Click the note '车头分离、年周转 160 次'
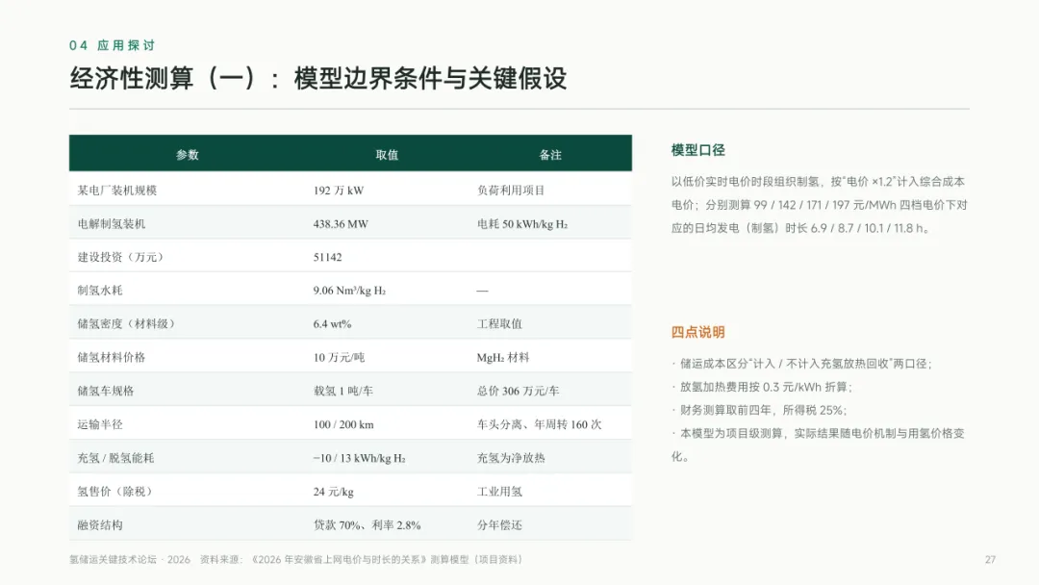This screenshot has width=1039, height=585. click(540, 424)
